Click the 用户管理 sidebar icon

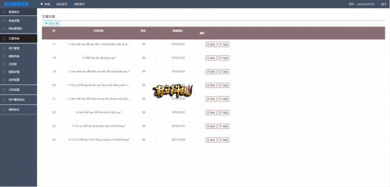pos(4,48)
